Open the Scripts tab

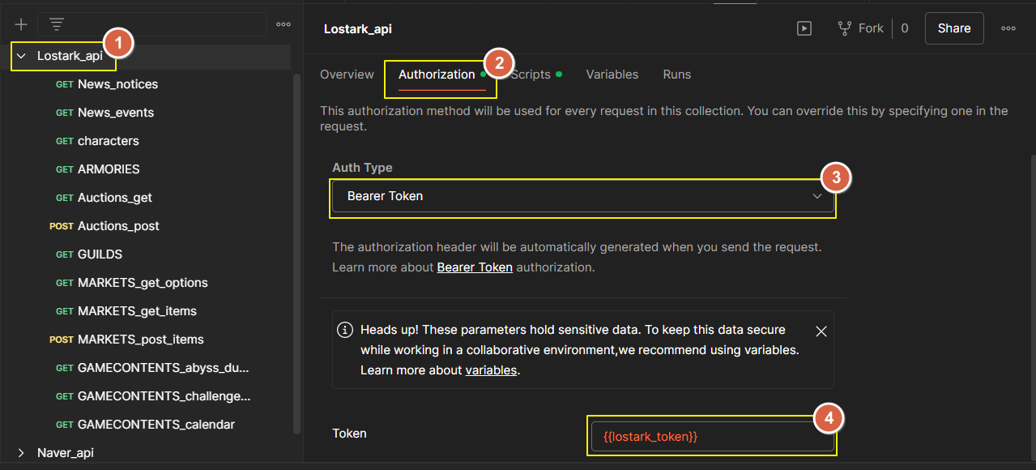coord(531,75)
